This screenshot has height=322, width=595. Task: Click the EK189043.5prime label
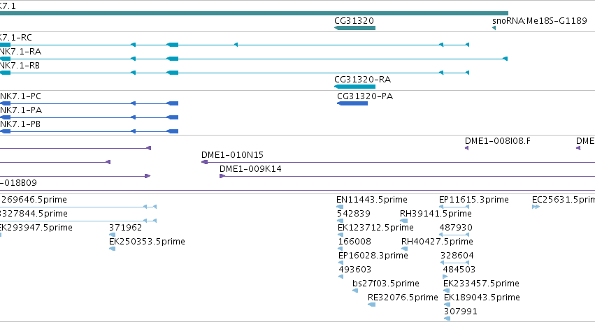tap(482, 298)
